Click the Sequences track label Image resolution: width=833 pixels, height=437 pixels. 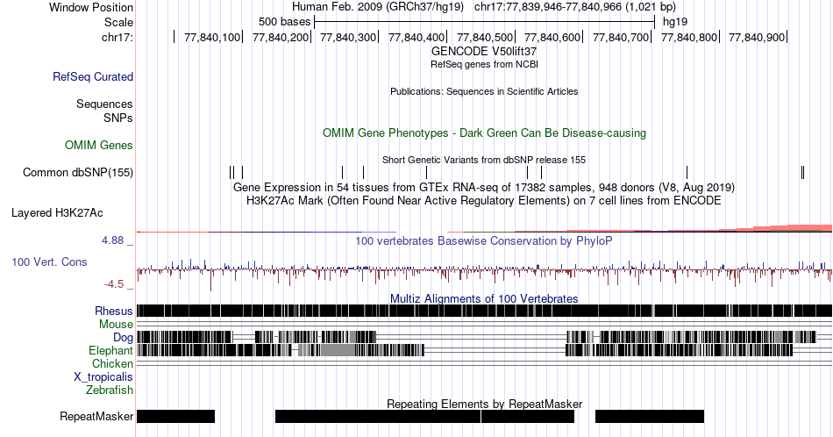coord(104,104)
